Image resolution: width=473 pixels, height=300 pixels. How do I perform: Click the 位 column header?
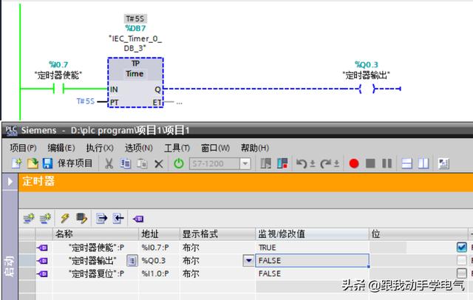click(x=419, y=234)
